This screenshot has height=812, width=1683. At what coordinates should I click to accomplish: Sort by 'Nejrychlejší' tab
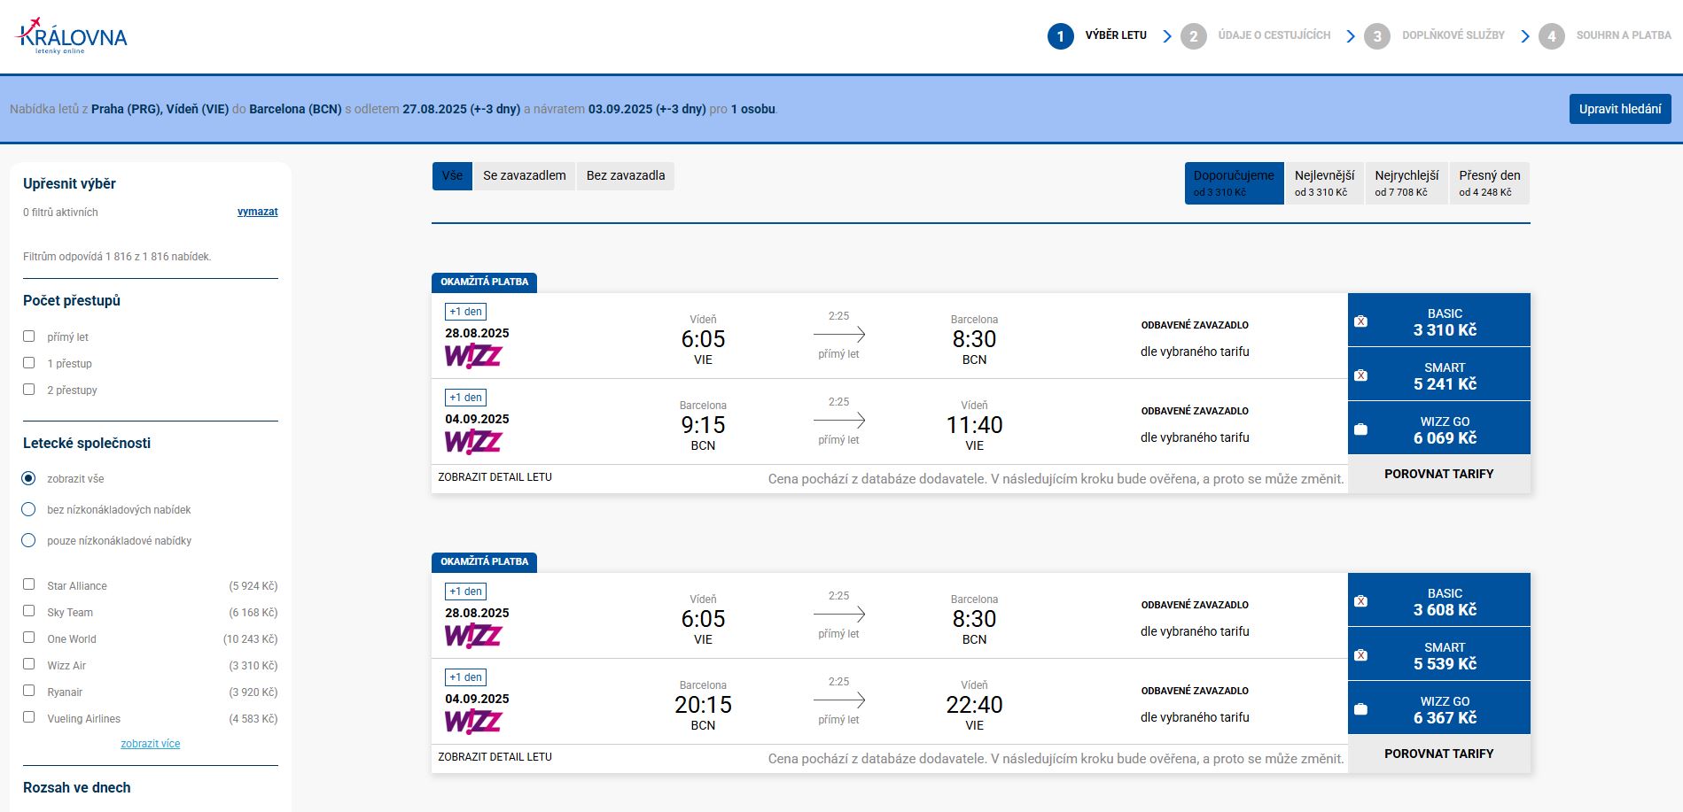(1406, 183)
